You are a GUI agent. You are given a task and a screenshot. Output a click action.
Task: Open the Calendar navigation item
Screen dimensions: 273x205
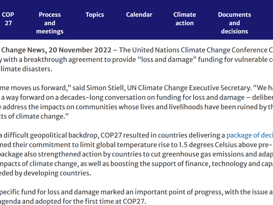139,15
